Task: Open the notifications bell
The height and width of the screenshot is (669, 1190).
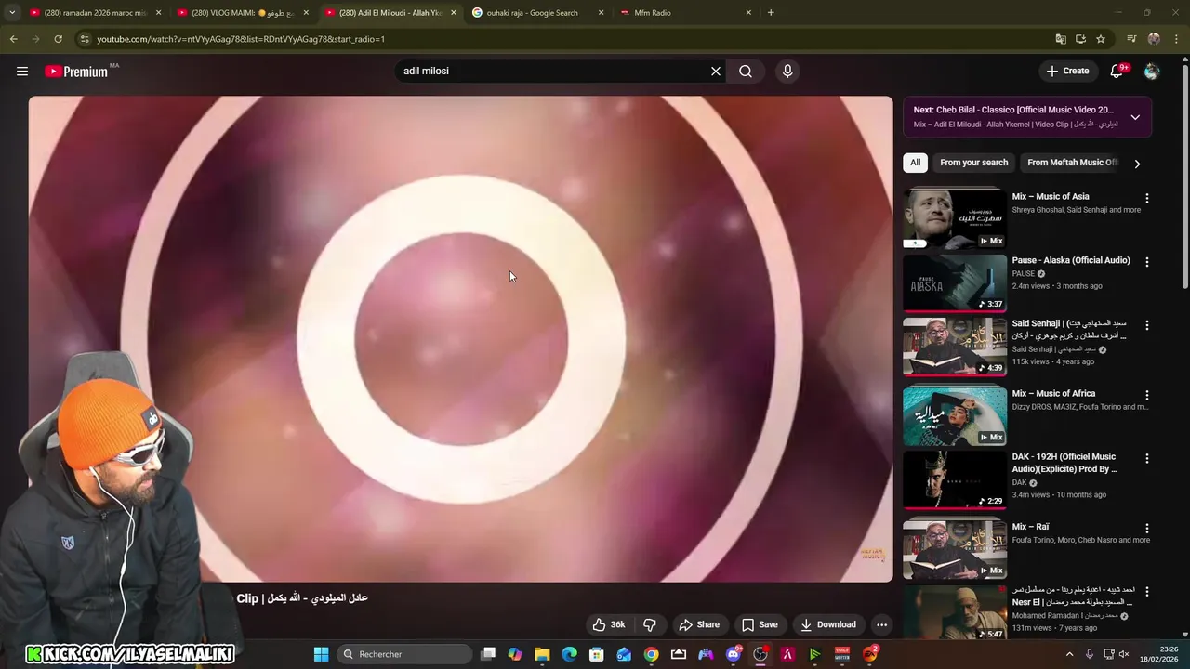Action: [1117, 71]
